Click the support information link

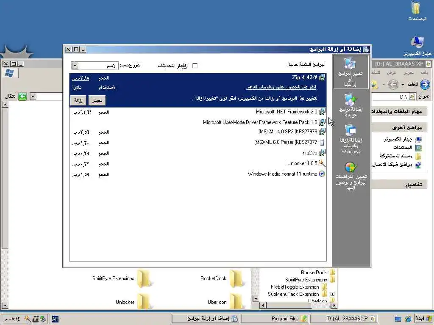click(x=281, y=87)
